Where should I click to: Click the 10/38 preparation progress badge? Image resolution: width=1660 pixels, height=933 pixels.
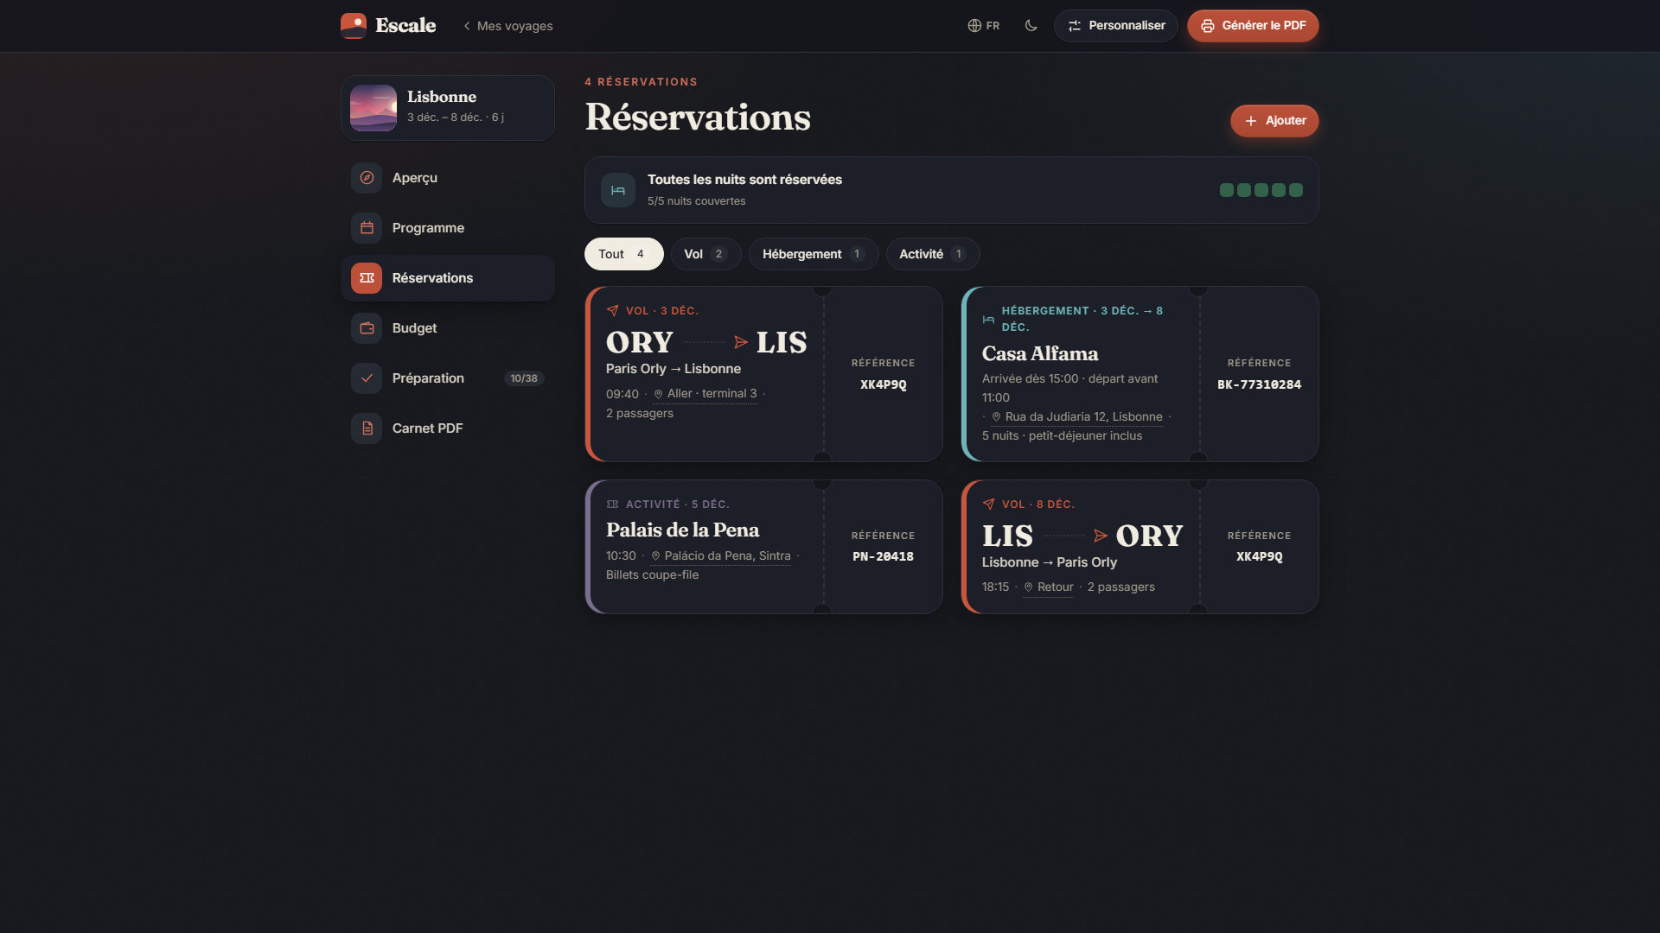click(x=524, y=378)
